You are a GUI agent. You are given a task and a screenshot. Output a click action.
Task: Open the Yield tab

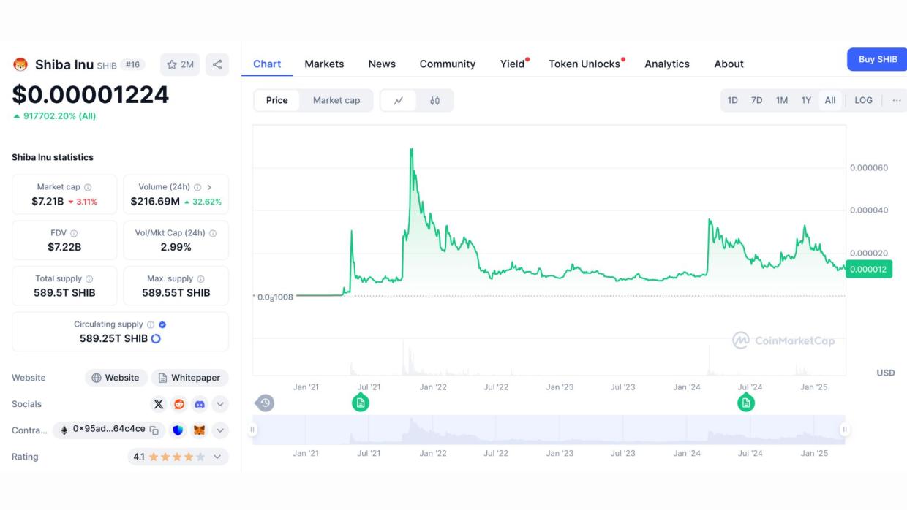click(x=513, y=64)
